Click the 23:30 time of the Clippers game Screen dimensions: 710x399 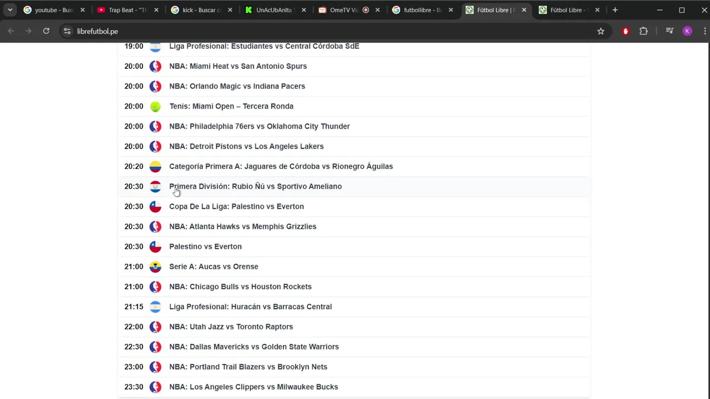point(134,387)
